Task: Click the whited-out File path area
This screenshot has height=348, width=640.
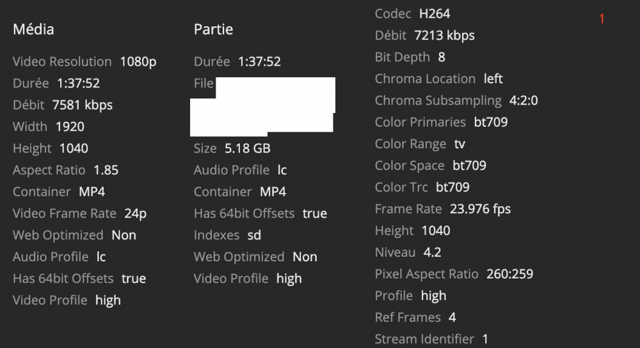Action: pyautogui.click(x=262, y=107)
